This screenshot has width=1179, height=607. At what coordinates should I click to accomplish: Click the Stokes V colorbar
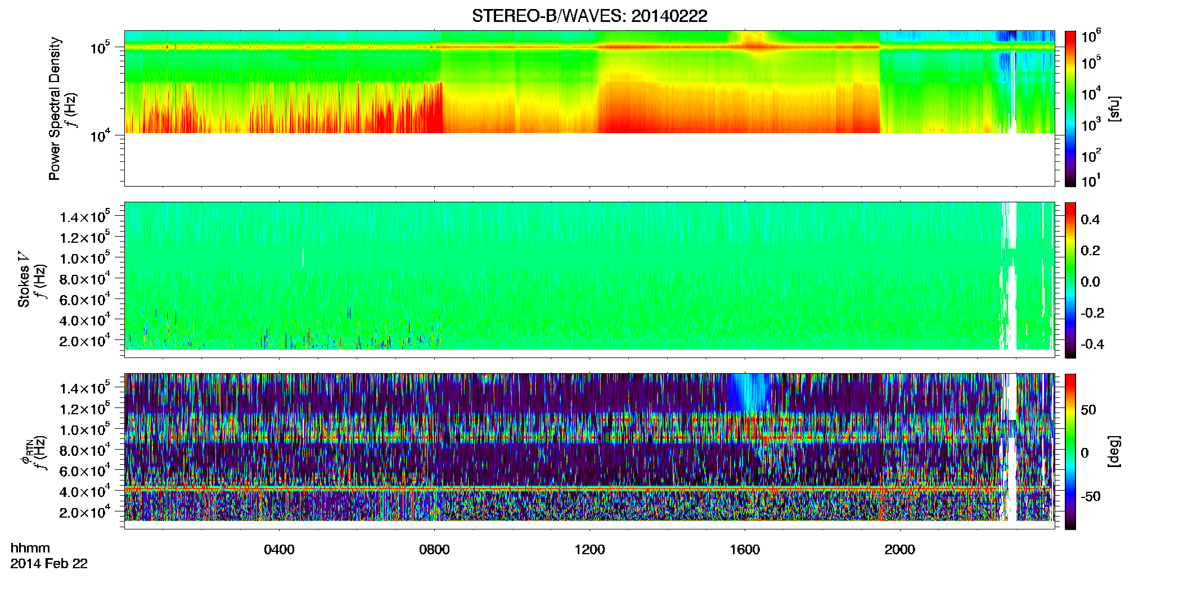click(1070, 280)
